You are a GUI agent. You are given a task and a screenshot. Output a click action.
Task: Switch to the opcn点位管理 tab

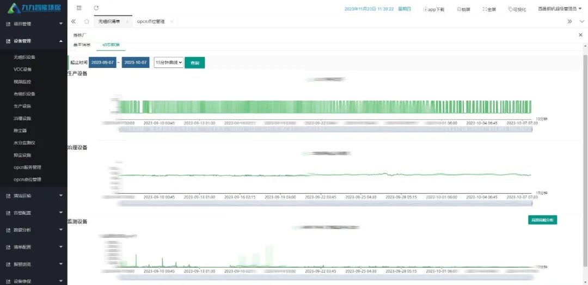152,21
